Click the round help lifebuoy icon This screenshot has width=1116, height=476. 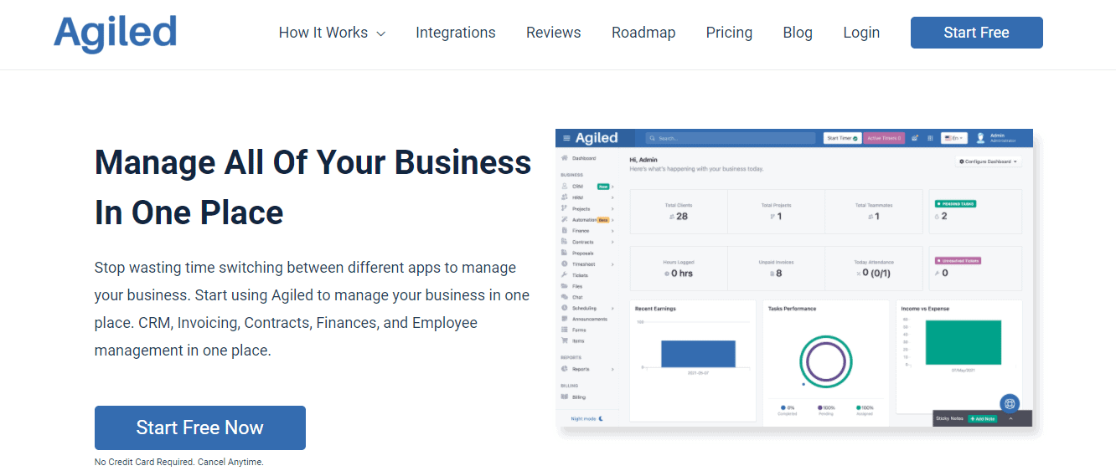coord(1010,402)
